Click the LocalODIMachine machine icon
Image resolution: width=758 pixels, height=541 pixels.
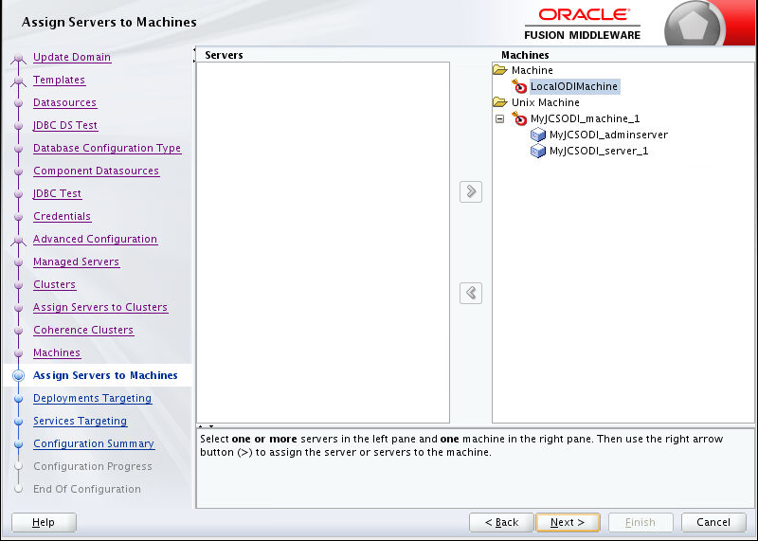(519, 86)
